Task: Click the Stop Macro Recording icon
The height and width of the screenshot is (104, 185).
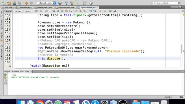Action: pyautogui.click(x=105, y=11)
